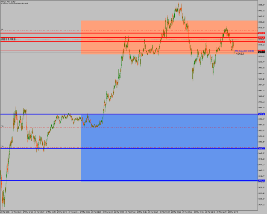Select the lowest thick red horizontal line
This screenshot has width=267, height=214.
[x=129, y=42]
